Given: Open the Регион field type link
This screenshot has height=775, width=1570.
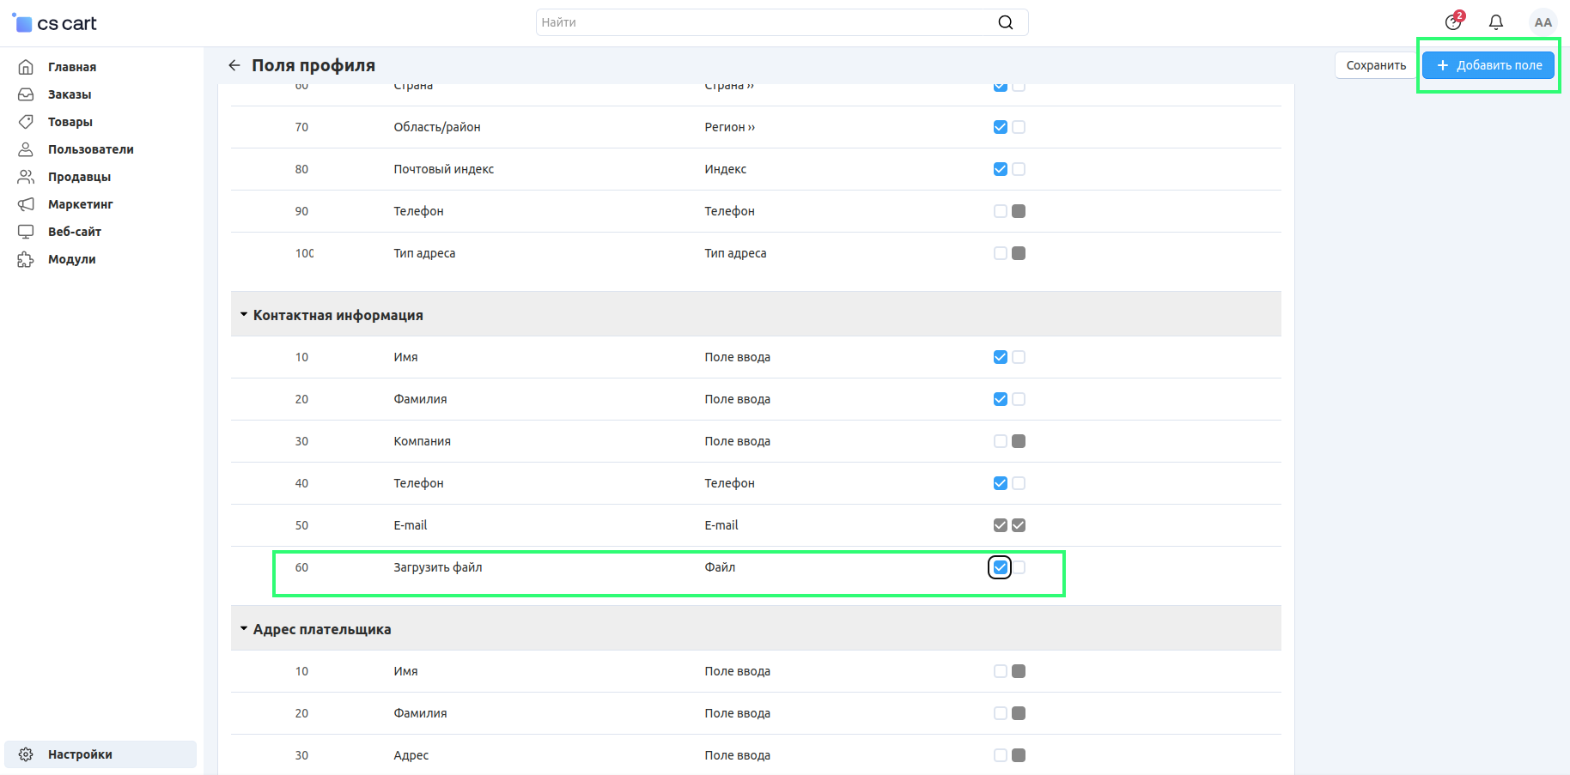Looking at the screenshot, I should [729, 127].
